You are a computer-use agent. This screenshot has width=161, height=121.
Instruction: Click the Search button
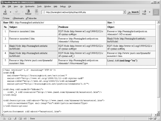click(133, 12)
